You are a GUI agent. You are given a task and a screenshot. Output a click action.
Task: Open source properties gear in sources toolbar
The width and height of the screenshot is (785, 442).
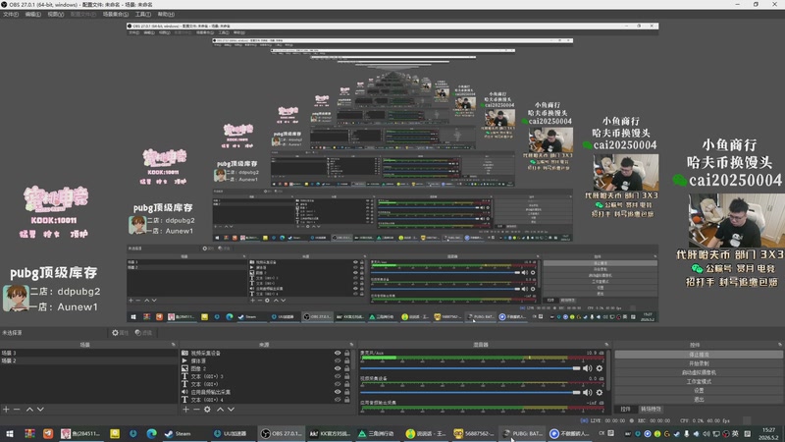coord(207,410)
